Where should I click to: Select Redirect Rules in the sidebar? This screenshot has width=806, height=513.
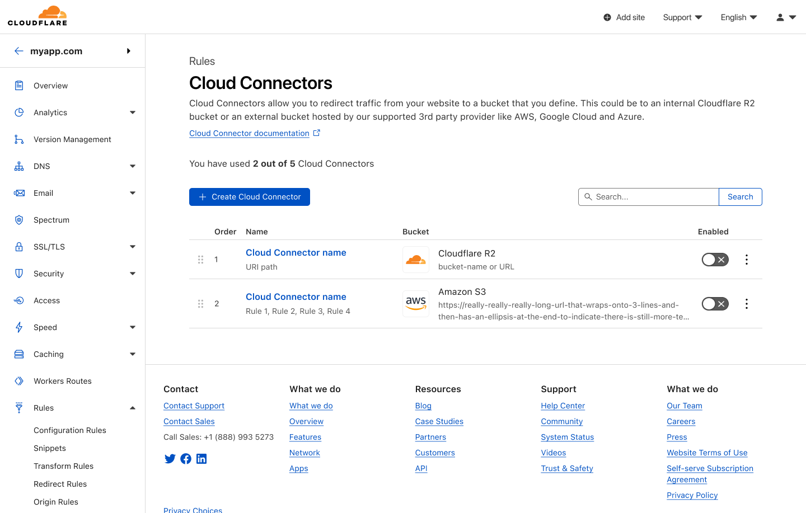60,484
